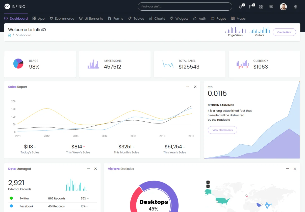Viewport: 305px width, 212px height.
Task: Click the 2017 label on sales chart
Action: [x=191, y=136]
